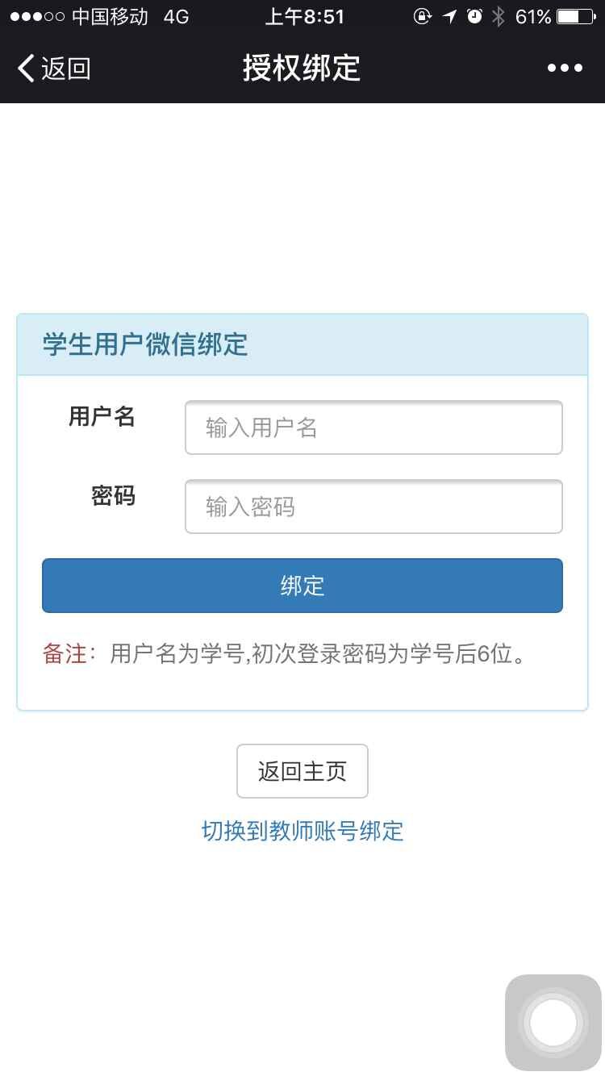This screenshot has width=605, height=1076.
Task: Tap the 返回 back chevron
Action: (x=27, y=69)
